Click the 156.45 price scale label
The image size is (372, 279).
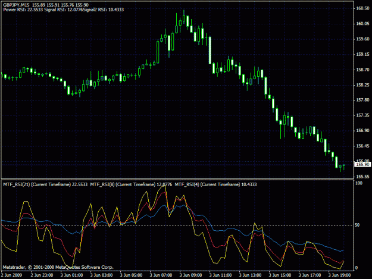click(362, 146)
